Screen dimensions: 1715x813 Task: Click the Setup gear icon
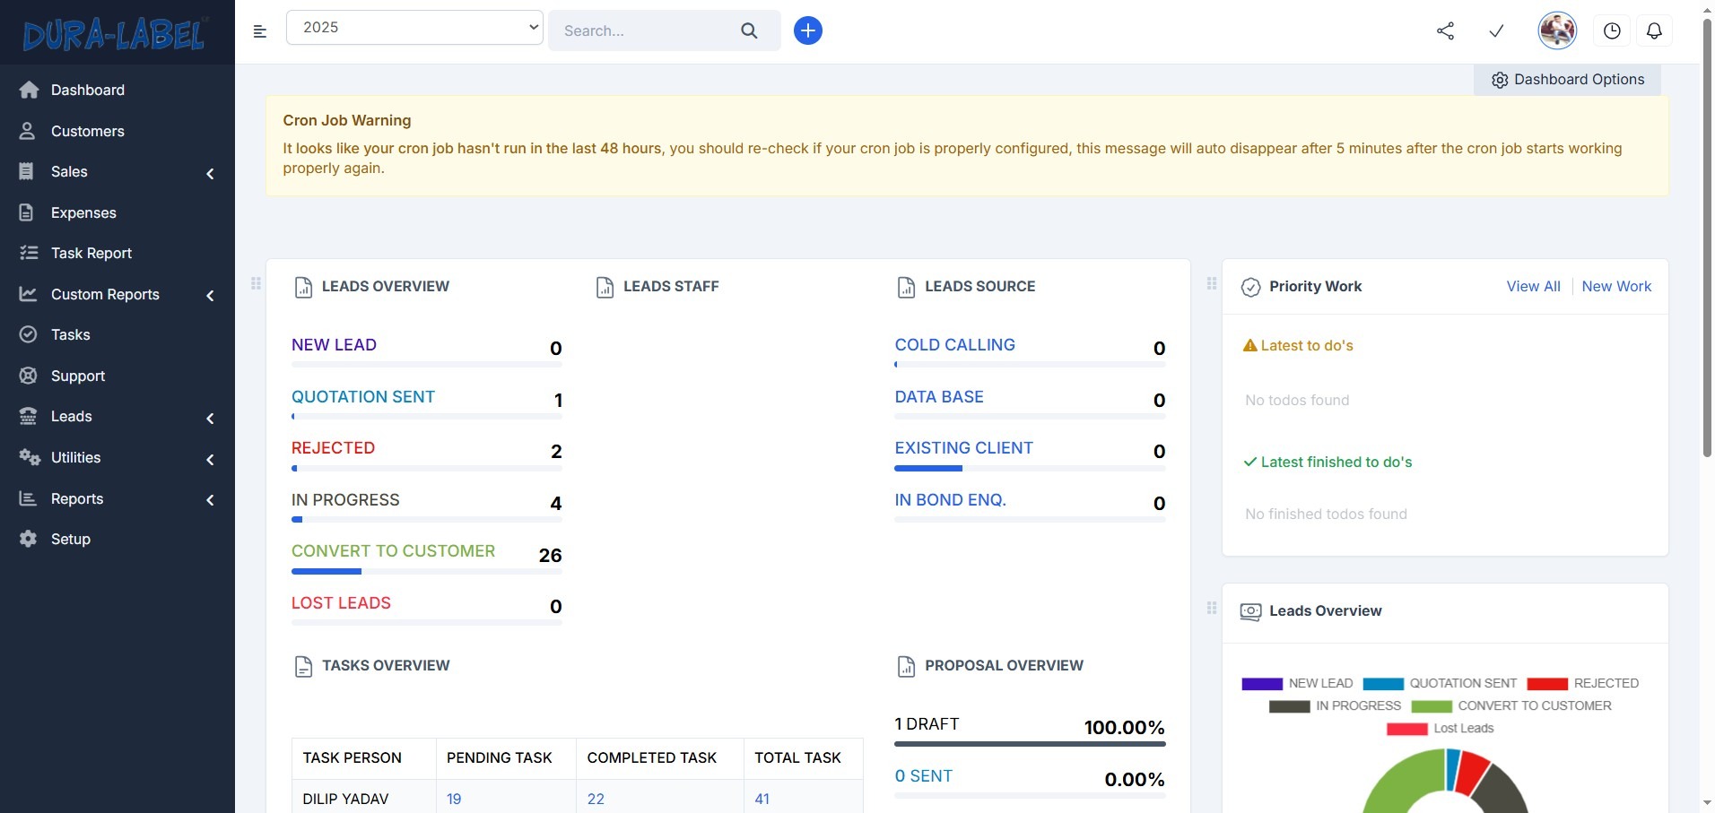[x=29, y=539]
